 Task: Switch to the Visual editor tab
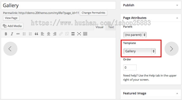click(x=100, y=27)
